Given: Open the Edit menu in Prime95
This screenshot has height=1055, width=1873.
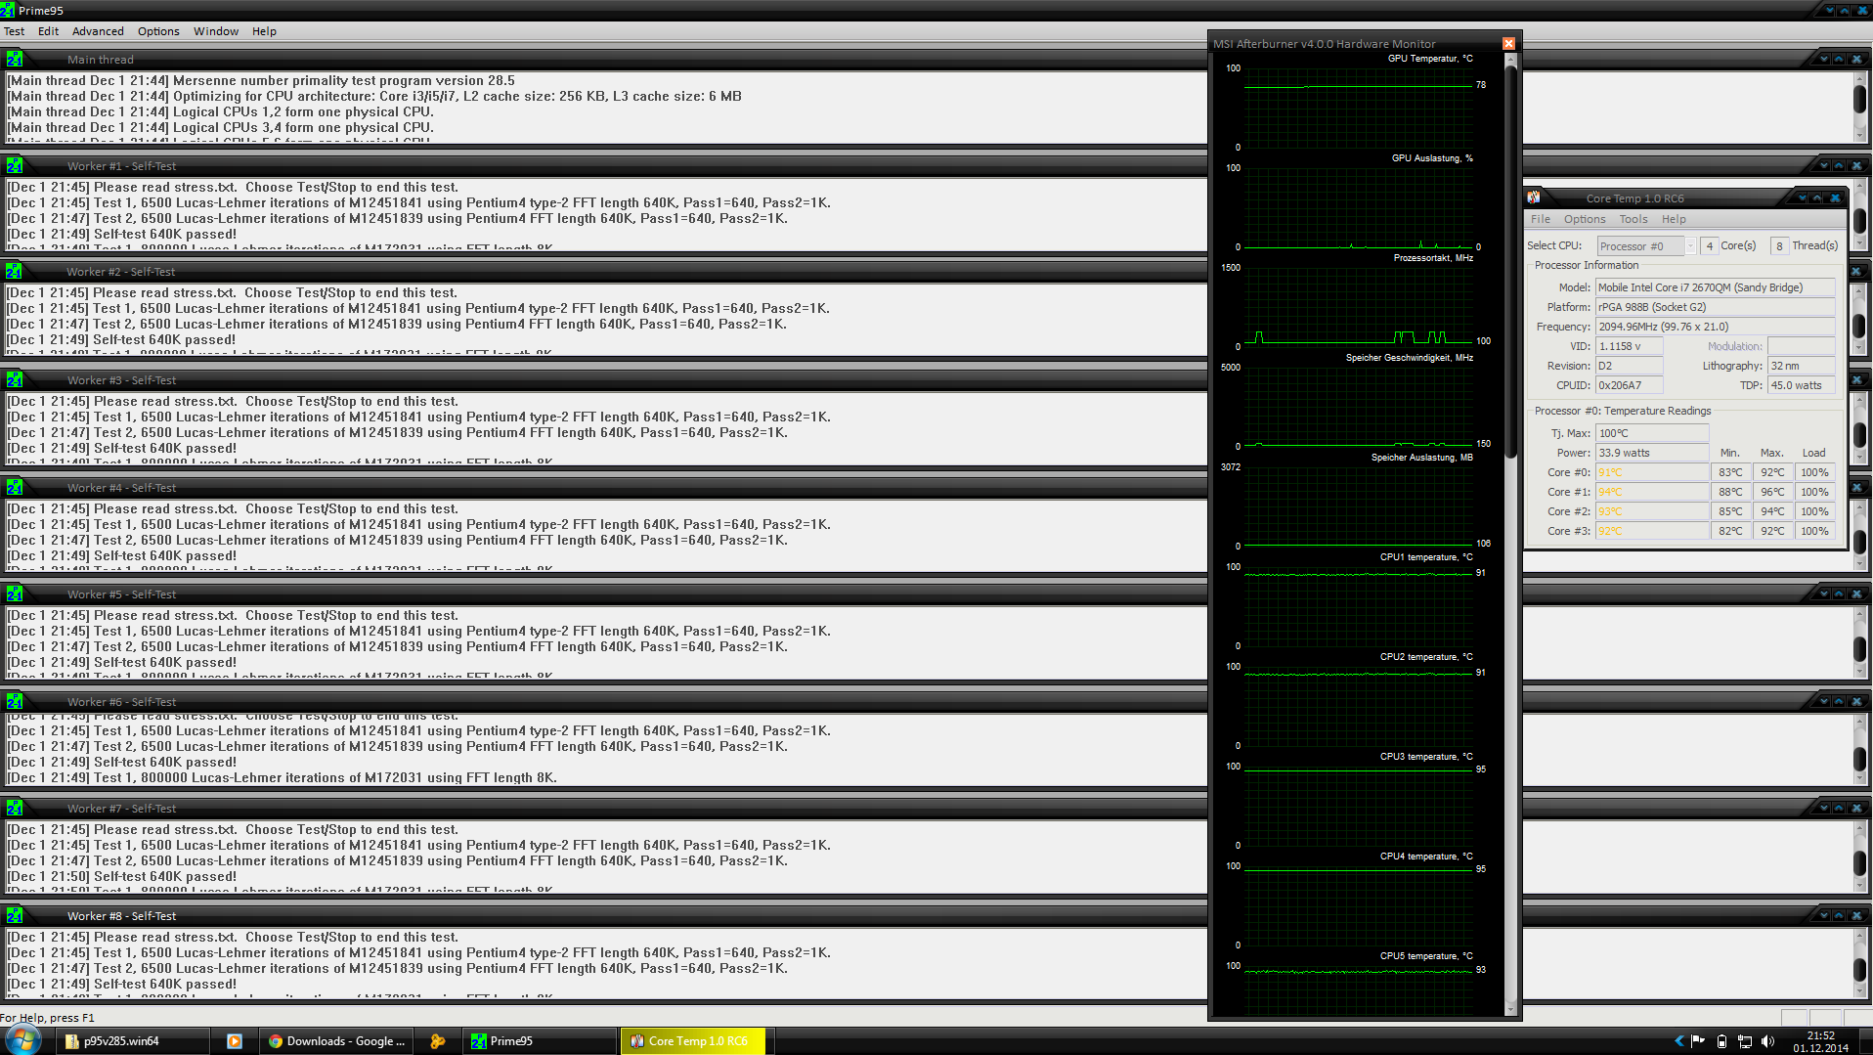Looking at the screenshot, I should point(48,31).
